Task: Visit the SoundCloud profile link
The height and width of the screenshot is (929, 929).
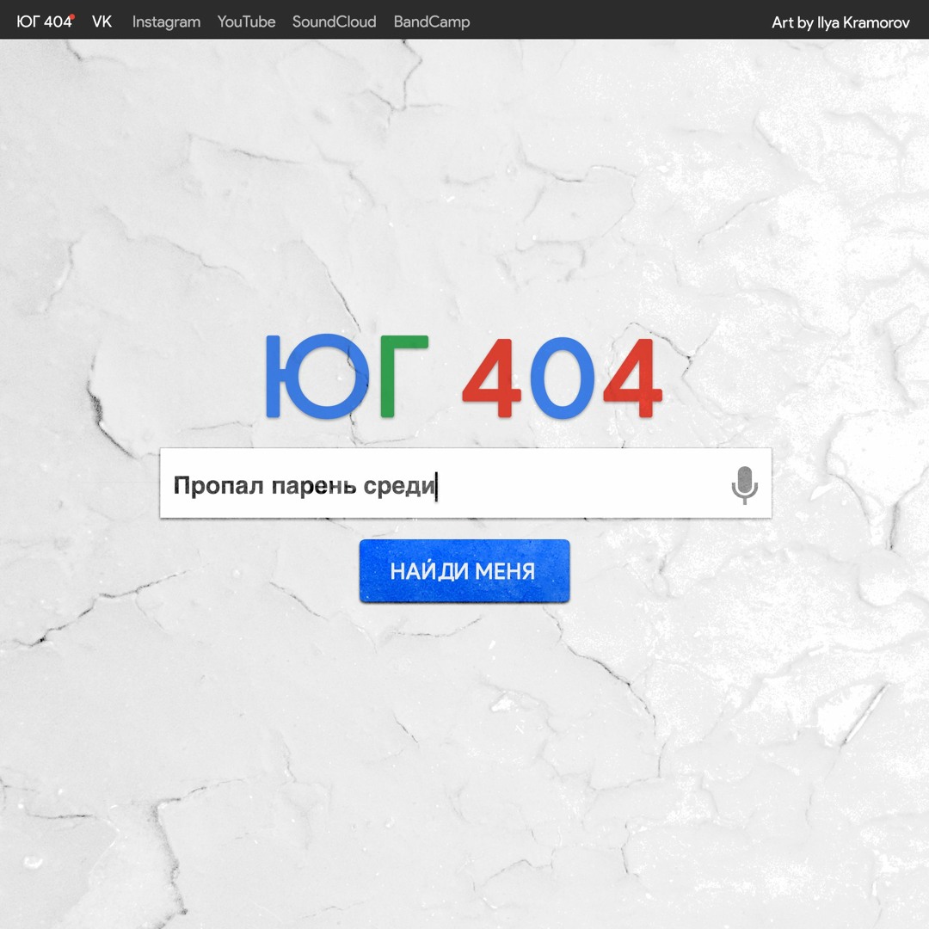Action: [x=334, y=22]
